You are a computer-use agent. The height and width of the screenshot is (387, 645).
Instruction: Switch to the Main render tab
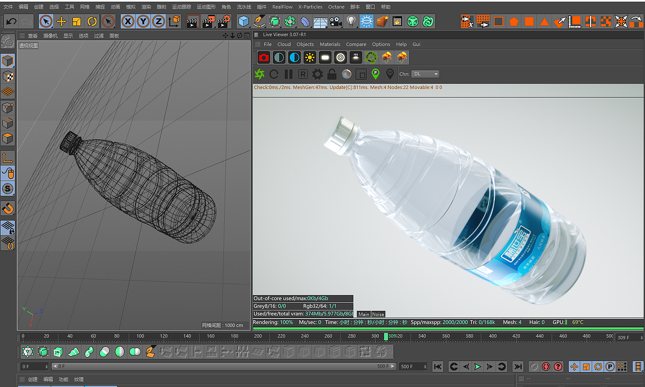pyautogui.click(x=364, y=314)
